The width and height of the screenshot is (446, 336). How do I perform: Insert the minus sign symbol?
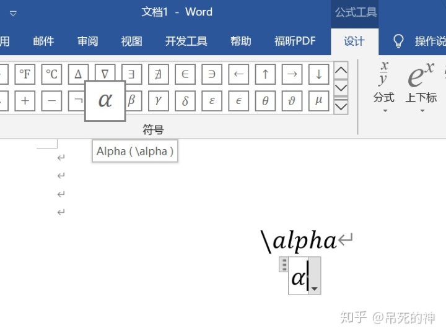(51, 101)
